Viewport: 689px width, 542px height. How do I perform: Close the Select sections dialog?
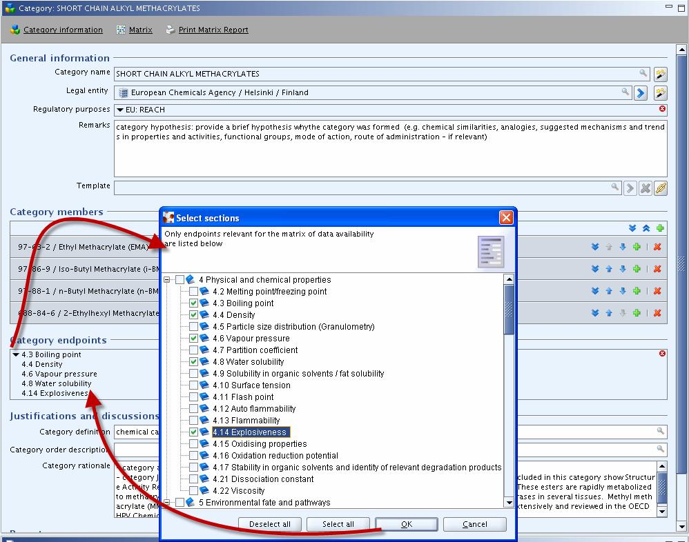tap(506, 218)
